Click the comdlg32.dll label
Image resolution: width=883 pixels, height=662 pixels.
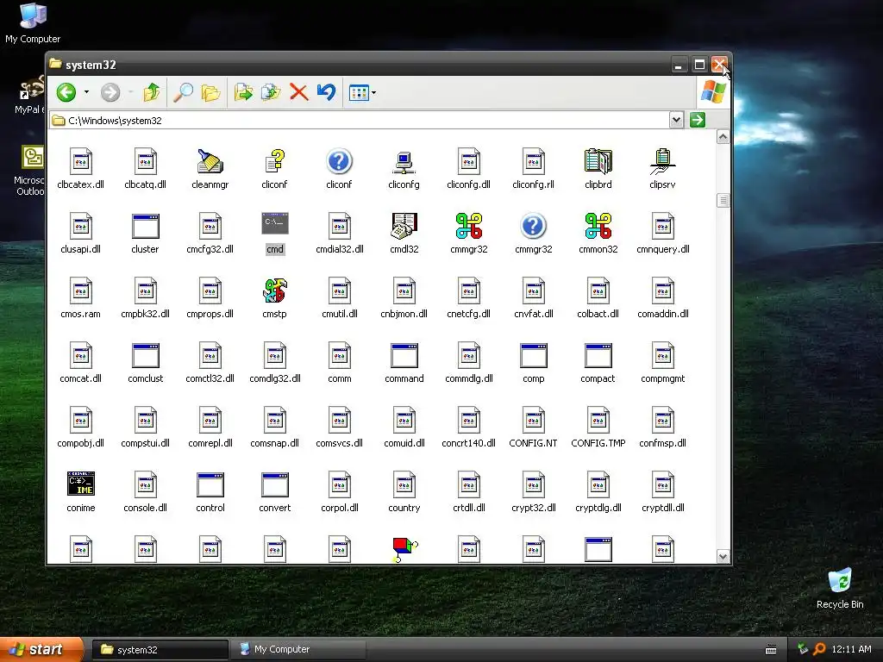pyautogui.click(x=275, y=378)
